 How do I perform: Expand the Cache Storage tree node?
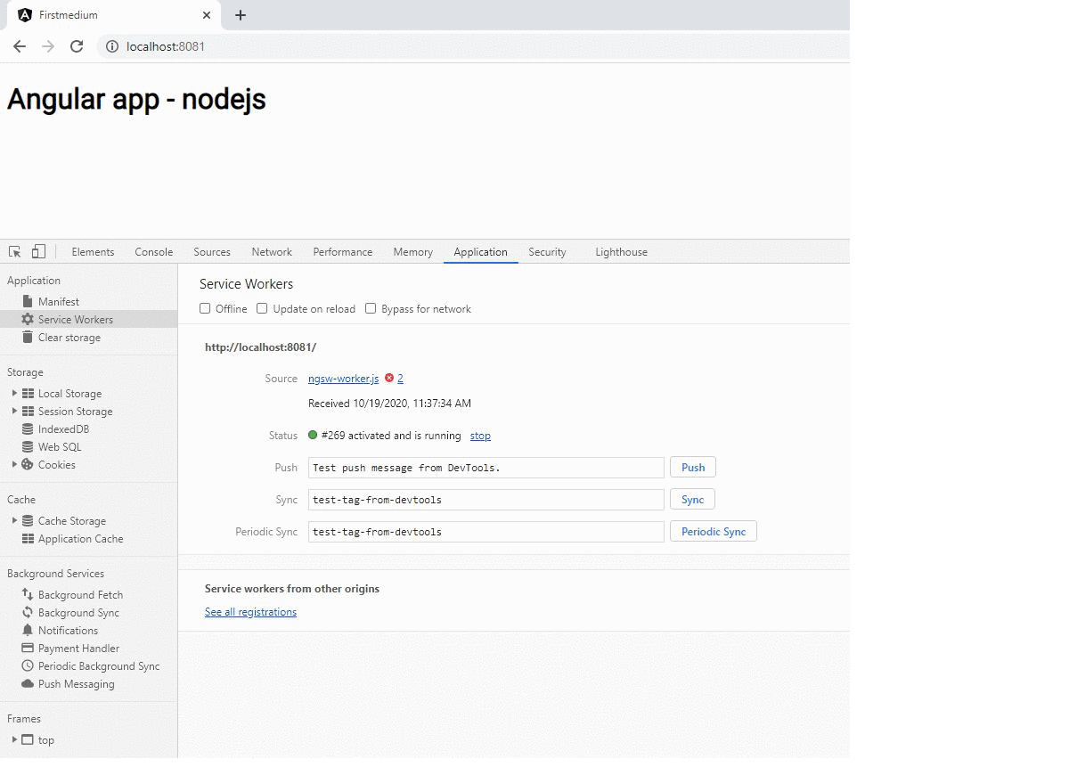click(x=14, y=521)
